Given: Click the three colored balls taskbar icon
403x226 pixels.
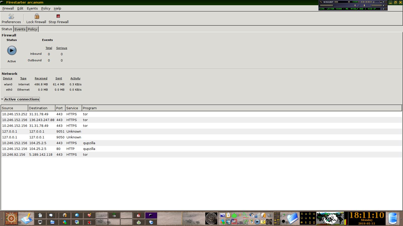Looking at the screenshot, I should point(65,222).
